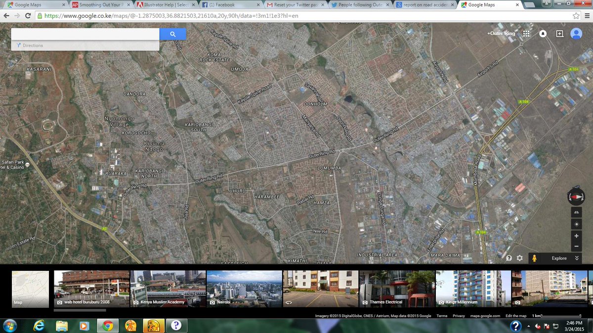Activate Pegman for Street View
Viewport: 593px width, 333px height.
tap(536, 258)
